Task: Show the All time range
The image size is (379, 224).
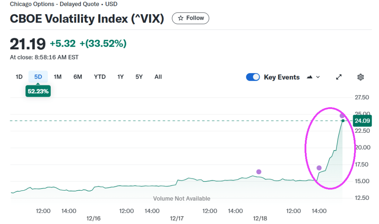Action: (158, 77)
